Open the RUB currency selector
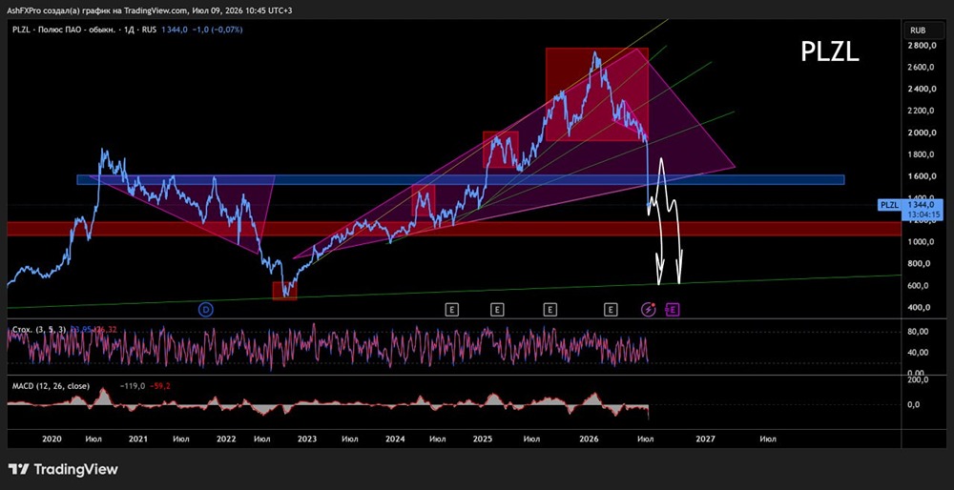Screen dimensions: 954x490 coord(918,30)
